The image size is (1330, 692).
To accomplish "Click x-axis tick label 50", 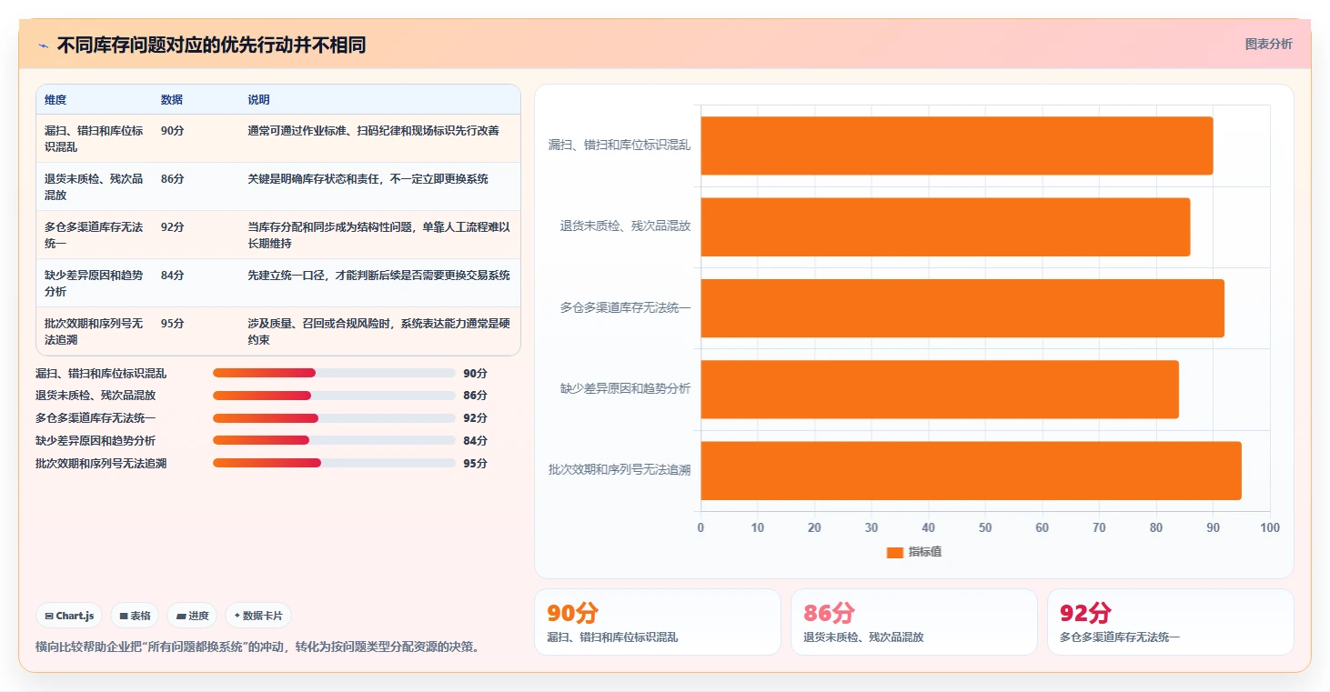I will tap(985, 528).
